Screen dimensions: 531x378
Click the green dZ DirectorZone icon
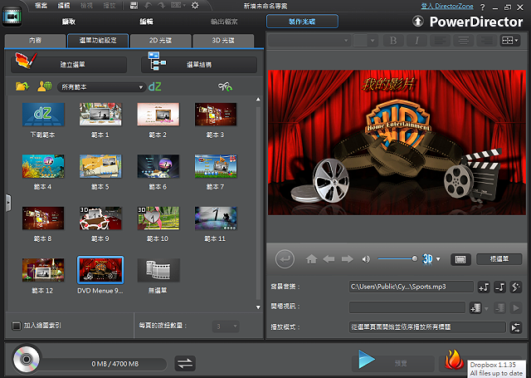155,86
